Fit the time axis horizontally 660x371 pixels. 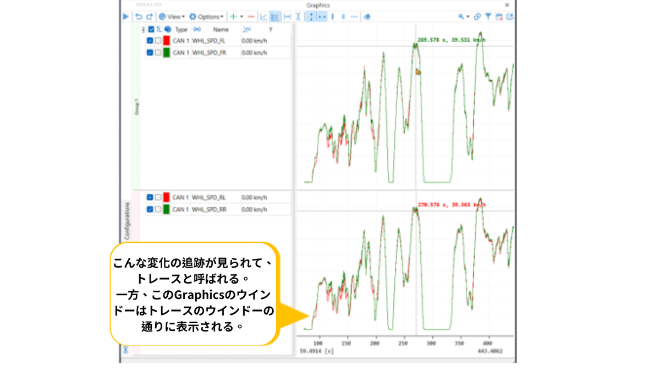(287, 17)
